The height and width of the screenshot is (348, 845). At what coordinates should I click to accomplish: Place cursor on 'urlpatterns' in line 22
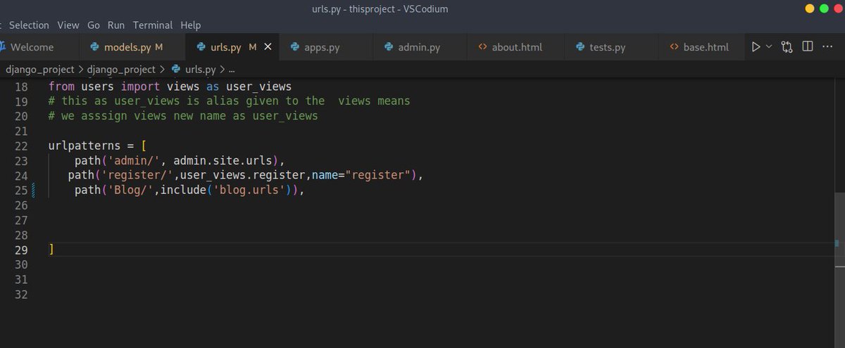tap(84, 146)
